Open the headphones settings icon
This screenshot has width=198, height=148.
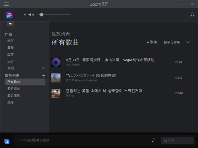tap(192, 15)
